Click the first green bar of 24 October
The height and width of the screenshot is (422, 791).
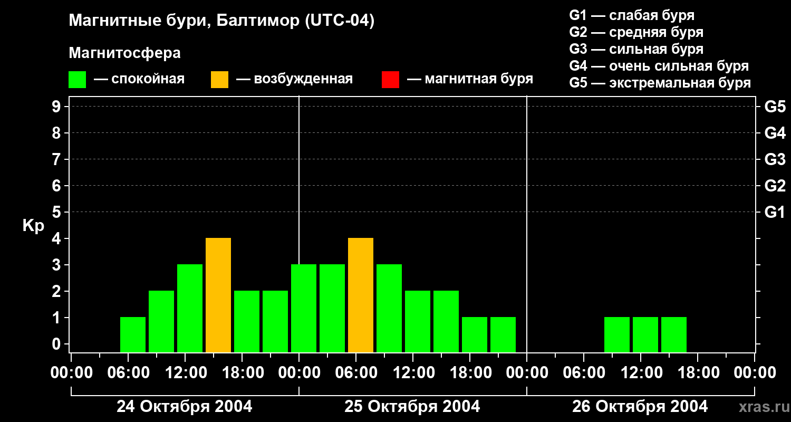point(133,334)
